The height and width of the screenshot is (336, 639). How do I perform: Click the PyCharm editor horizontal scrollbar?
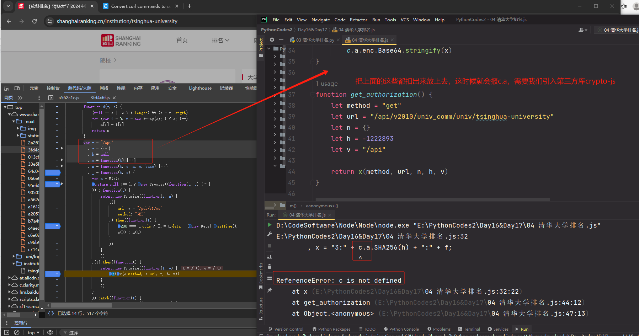click(x=432, y=199)
